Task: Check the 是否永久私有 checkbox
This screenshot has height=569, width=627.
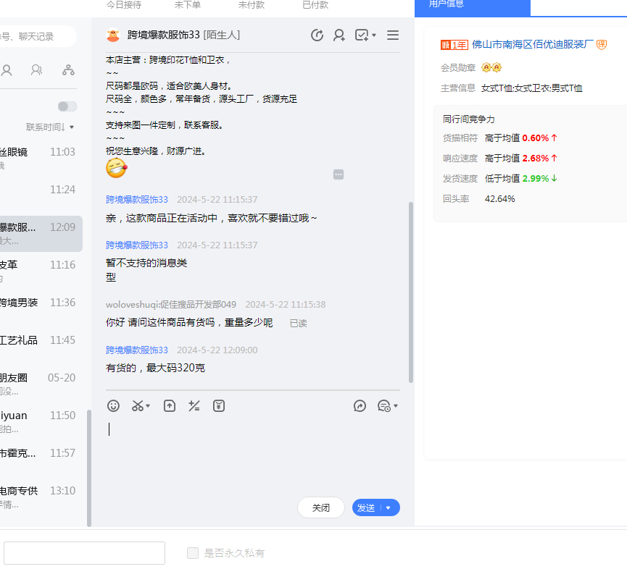Action: tap(193, 553)
